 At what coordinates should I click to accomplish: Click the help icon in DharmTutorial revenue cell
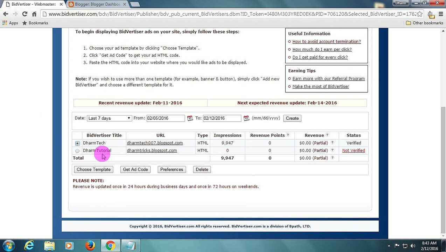pos(332,150)
